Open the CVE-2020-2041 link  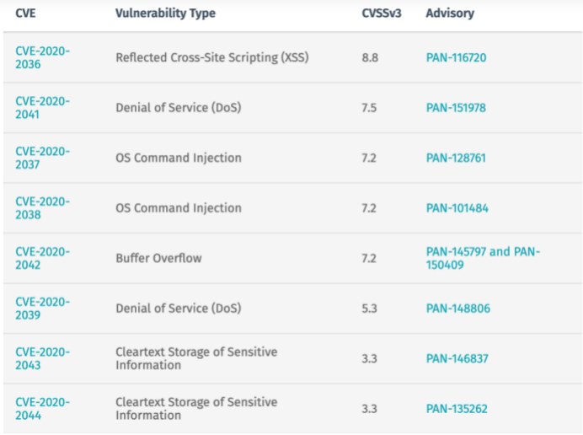(42, 107)
